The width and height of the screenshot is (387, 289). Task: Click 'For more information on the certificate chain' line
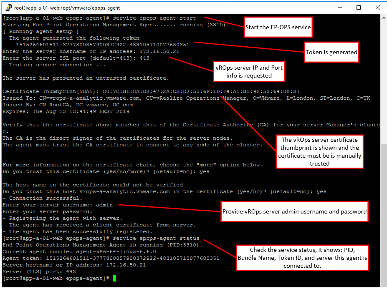click(132, 165)
